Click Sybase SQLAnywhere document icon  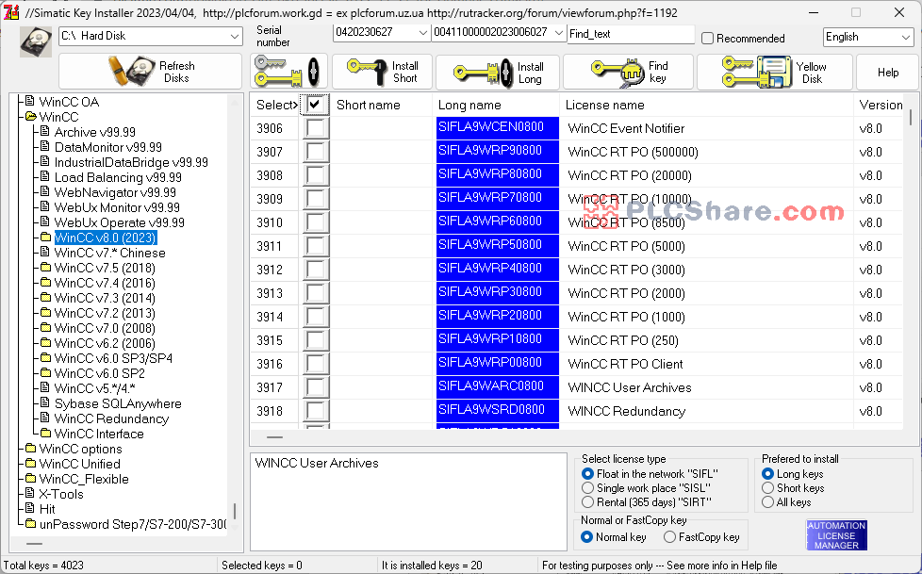pyautogui.click(x=45, y=402)
